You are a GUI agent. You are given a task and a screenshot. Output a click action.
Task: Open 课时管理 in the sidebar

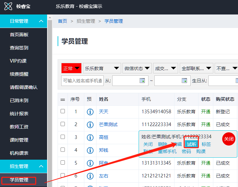(19, 140)
